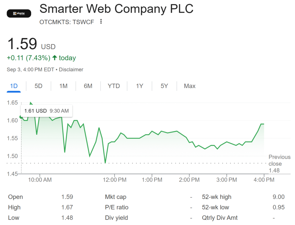Screen dimensions: 295x225
Task: Click the Previous close 1.48 label
Action: (x=279, y=164)
